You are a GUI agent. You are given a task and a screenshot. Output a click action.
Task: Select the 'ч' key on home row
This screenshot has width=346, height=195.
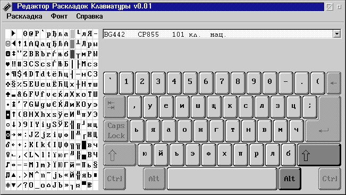click(x=296, y=131)
